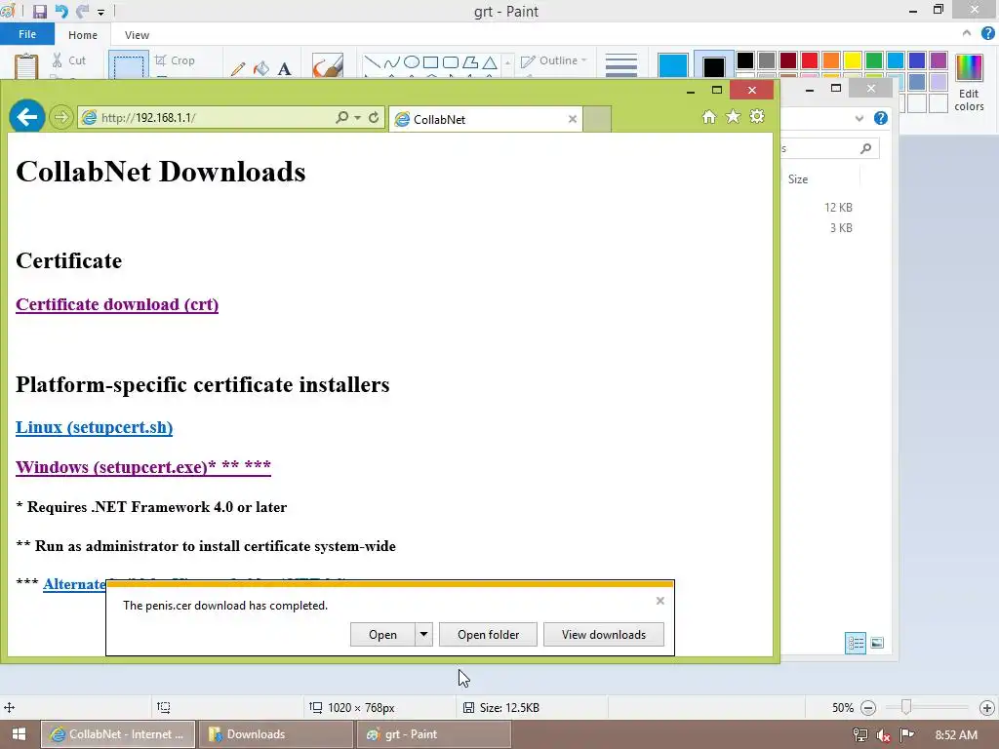This screenshot has width=999, height=749.
Task: Pick the Line shape in Paint's shapes gallery
Action: click(372, 61)
